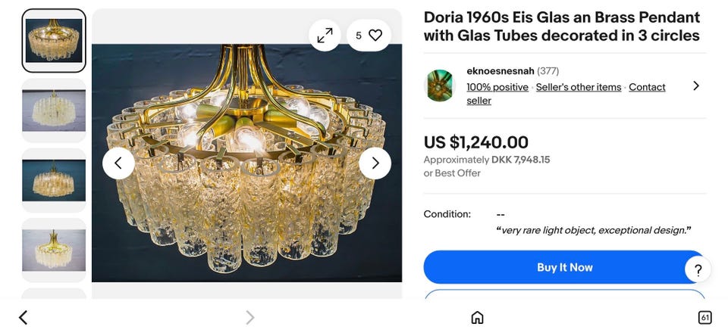Click the seller's avatar picture

(440, 86)
